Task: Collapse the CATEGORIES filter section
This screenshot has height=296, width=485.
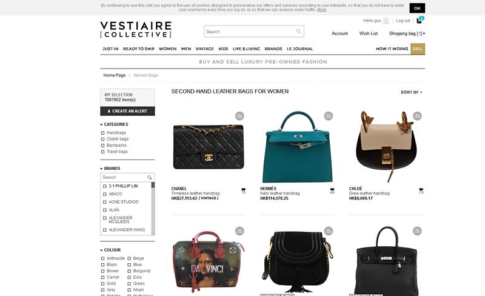Action: (x=114, y=124)
